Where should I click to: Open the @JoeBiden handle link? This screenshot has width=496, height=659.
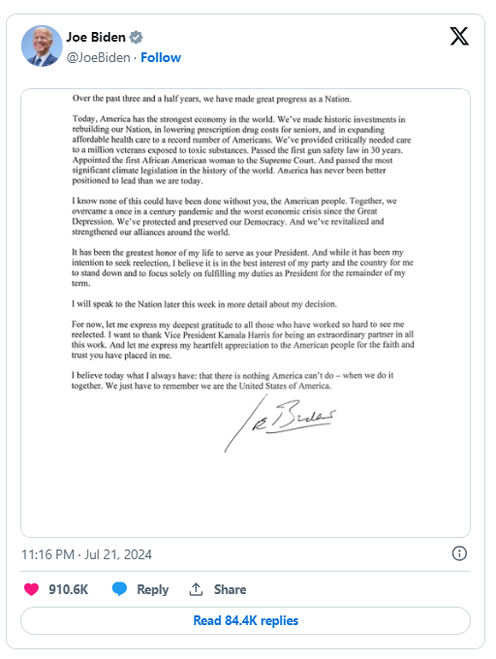98,57
